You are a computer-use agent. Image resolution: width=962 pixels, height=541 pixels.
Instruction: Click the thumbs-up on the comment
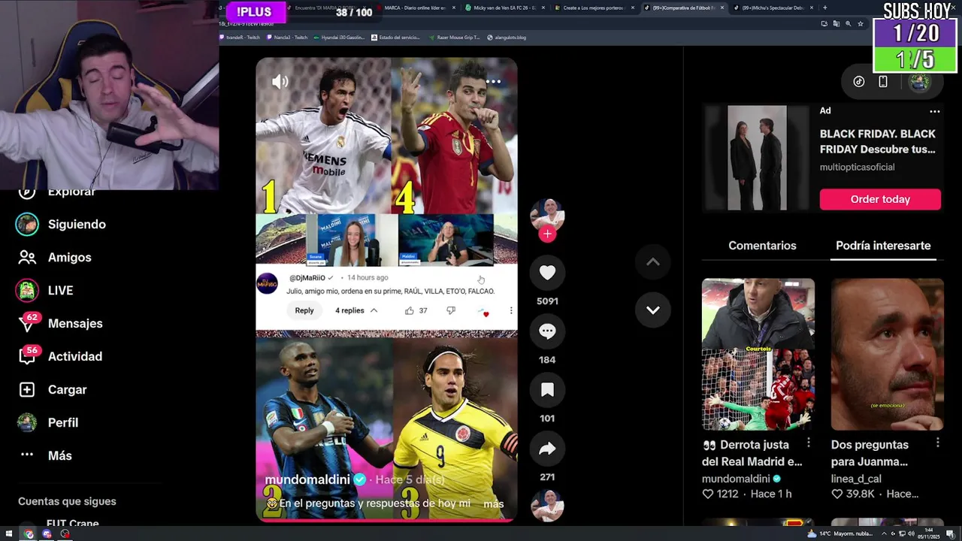click(410, 310)
